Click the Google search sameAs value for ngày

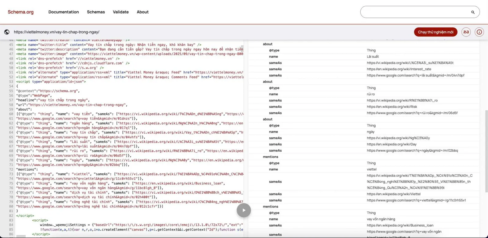tap(412, 151)
